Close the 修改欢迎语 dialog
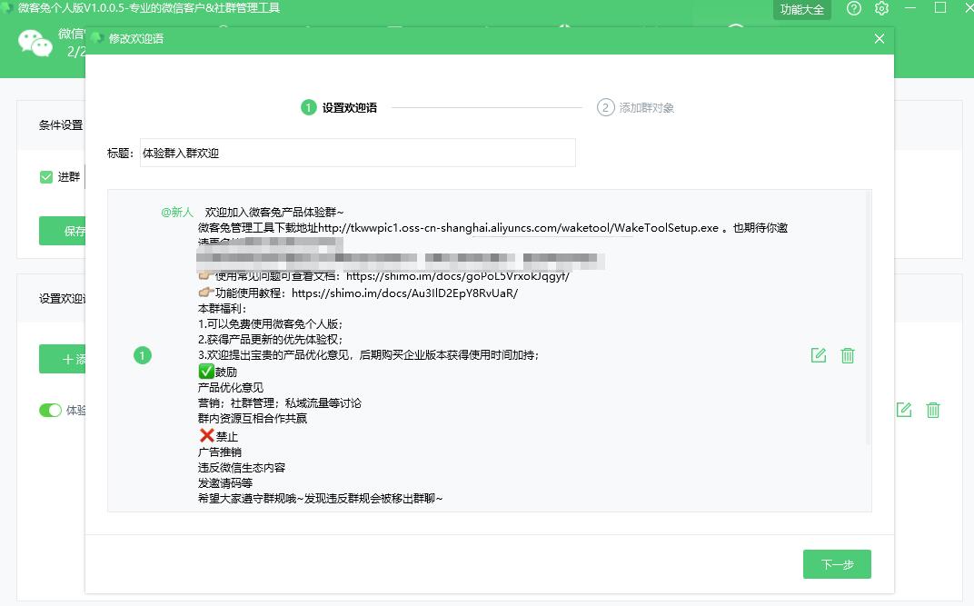The width and height of the screenshot is (974, 606). tap(879, 38)
